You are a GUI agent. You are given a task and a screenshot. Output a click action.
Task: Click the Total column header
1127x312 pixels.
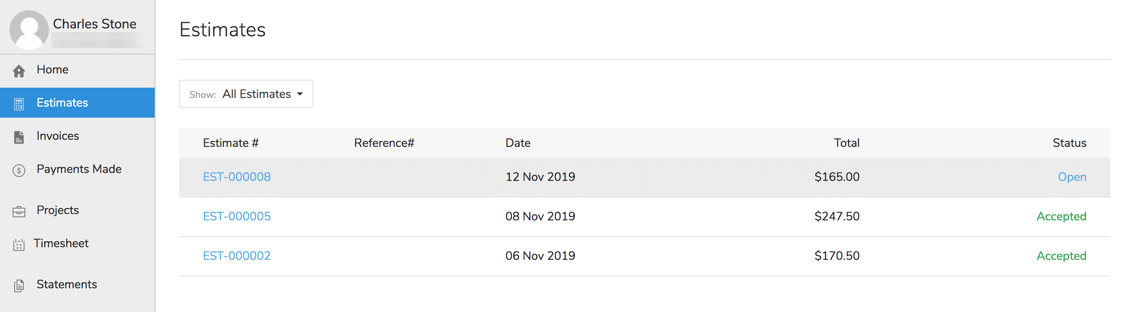[x=846, y=143]
